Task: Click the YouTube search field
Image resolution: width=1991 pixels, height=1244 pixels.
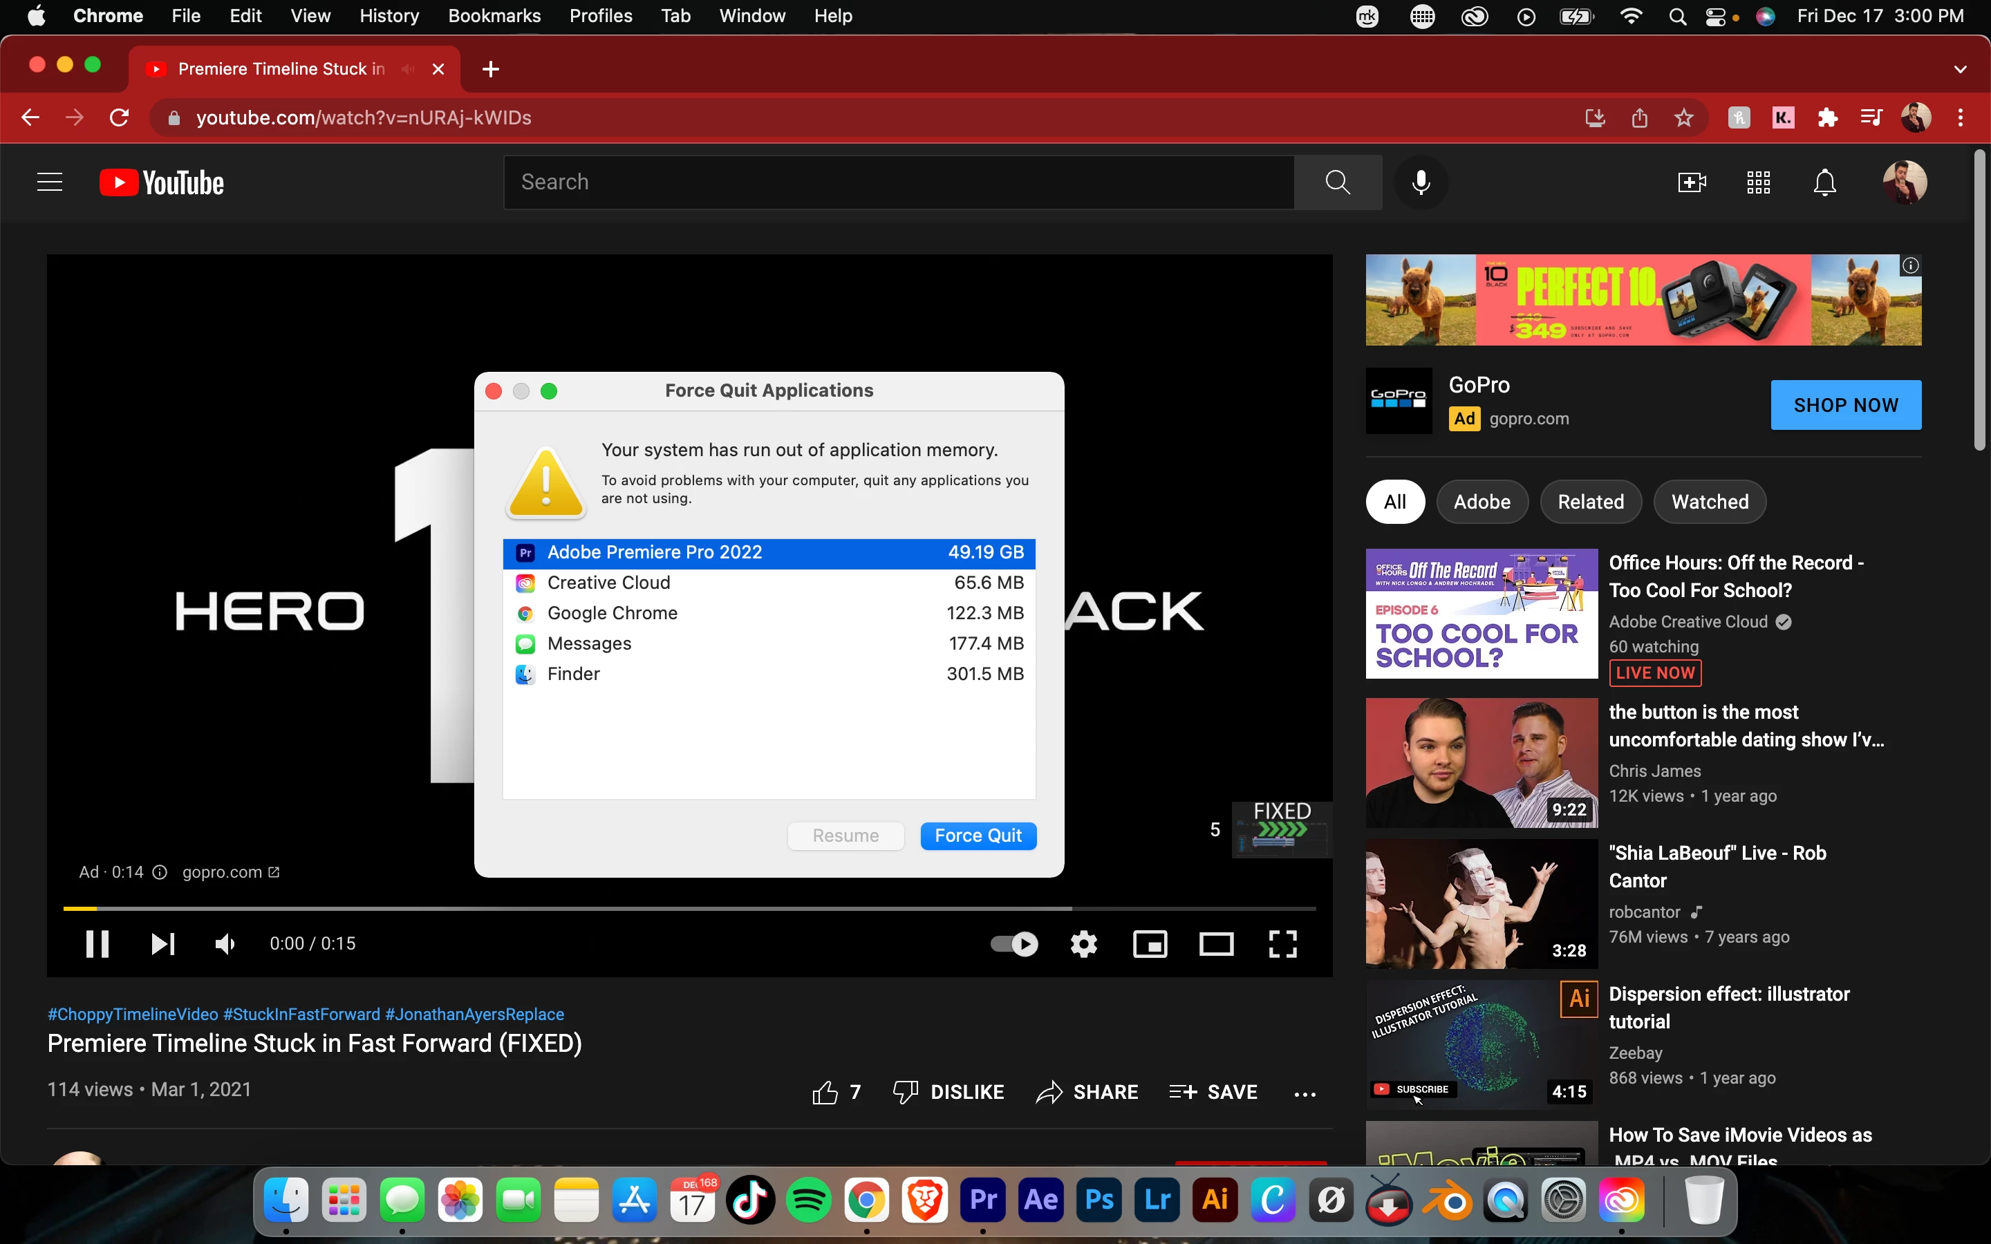Action: pyautogui.click(x=899, y=182)
